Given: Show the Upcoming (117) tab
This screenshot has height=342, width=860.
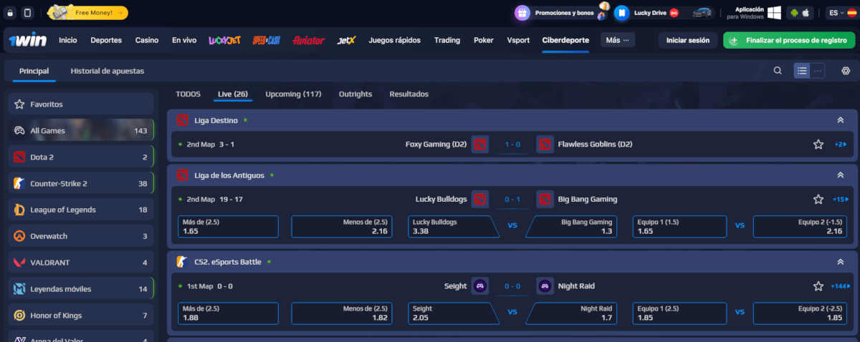Looking at the screenshot, I should [293, 94].
